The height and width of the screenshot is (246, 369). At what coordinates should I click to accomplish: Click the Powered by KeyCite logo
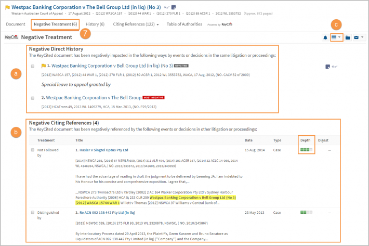click(x=220, y=24)
